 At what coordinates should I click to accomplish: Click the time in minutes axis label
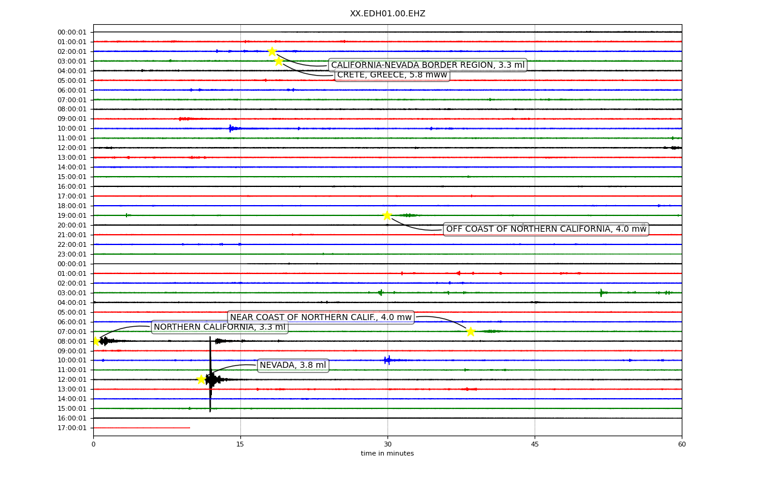pyautogui.click(x=387, y=454)
